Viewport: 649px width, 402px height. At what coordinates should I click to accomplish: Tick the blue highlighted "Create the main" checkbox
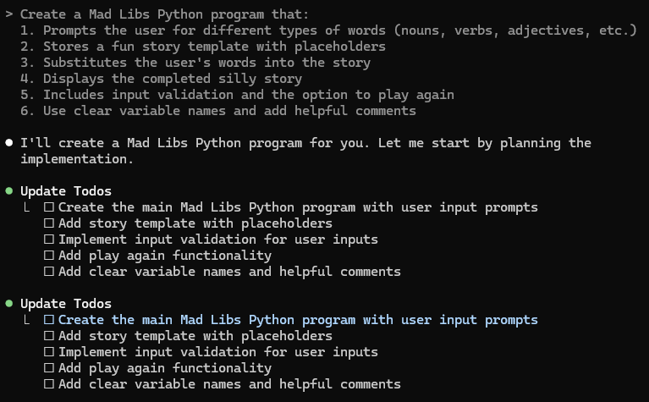coord(49,320)
